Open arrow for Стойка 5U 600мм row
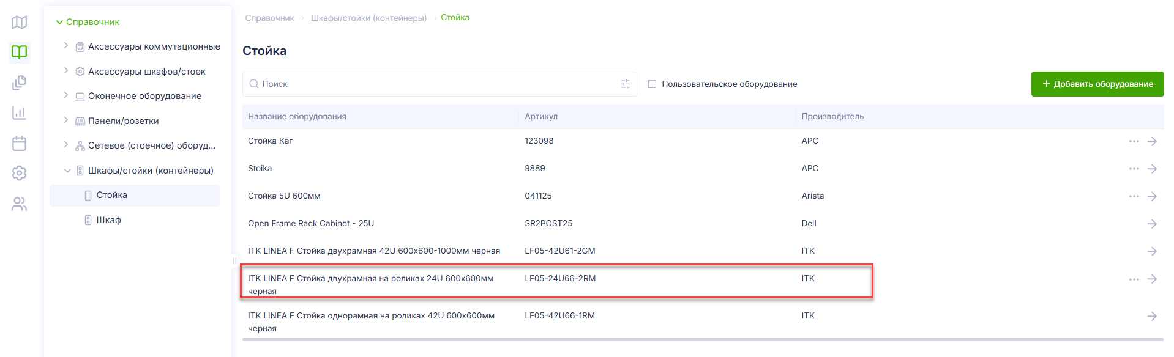Viewport: 1174px width, 357px height. tap(1152, 196)
